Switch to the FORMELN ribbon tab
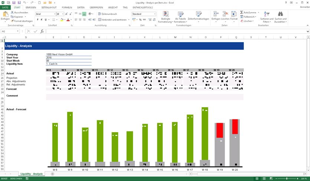Viewport: 310px width, 181px height. coord(67,7)
